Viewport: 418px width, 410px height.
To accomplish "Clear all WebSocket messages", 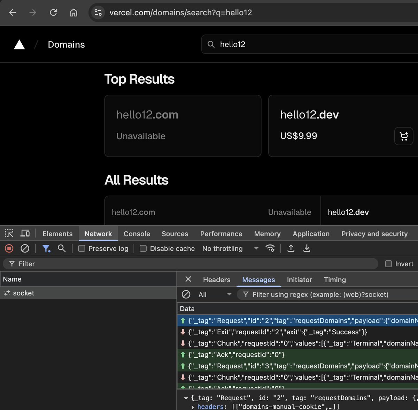I will click(186, 294).
